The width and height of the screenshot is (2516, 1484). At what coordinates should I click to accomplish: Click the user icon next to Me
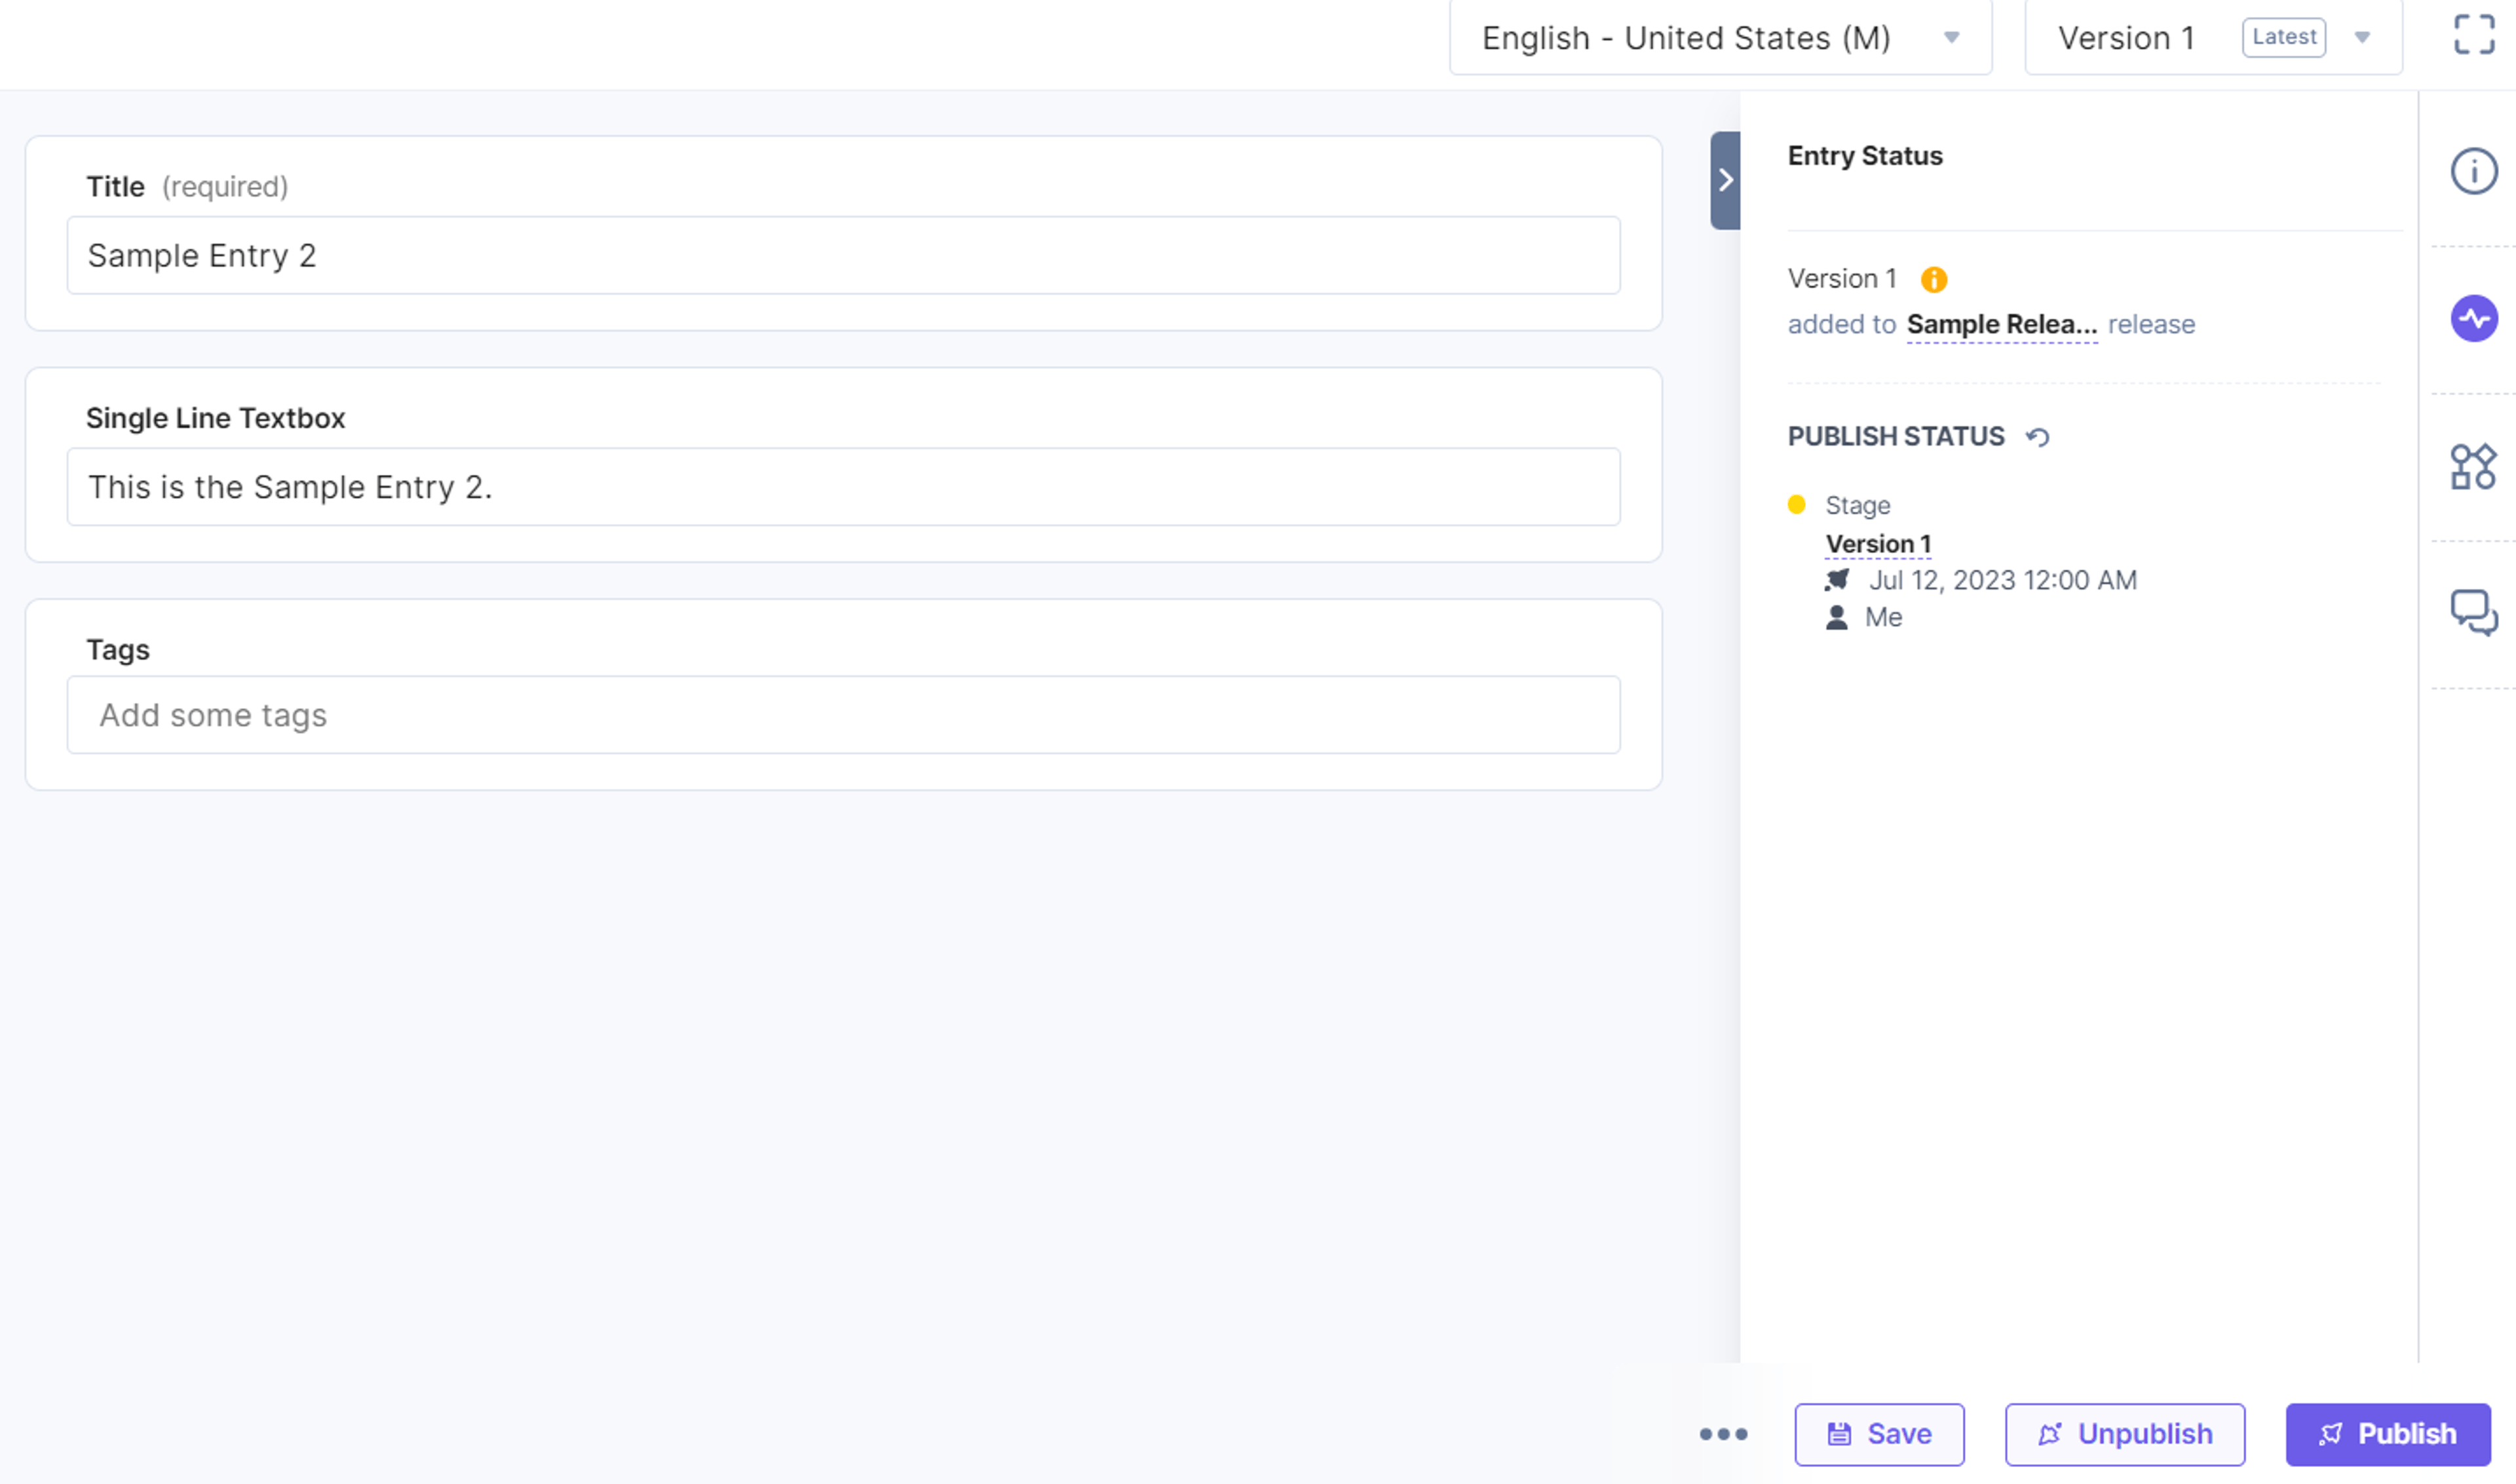click(1836, 618)
